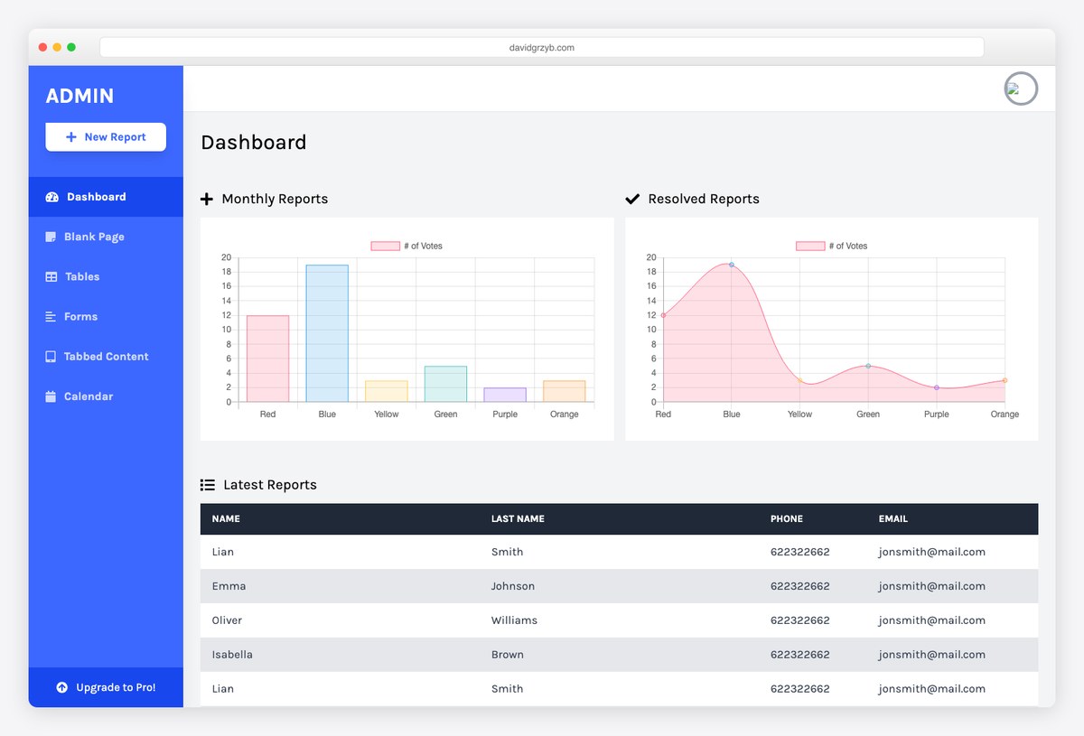This screenshot has height=736, width=1084.
Task: Click the plus icon on New Report
Action: coord(71,137)
